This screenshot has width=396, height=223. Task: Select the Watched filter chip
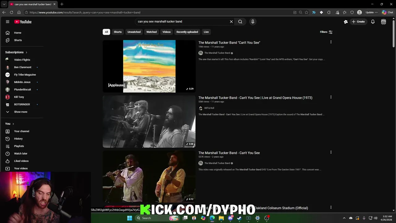click(x=152, y=32)
